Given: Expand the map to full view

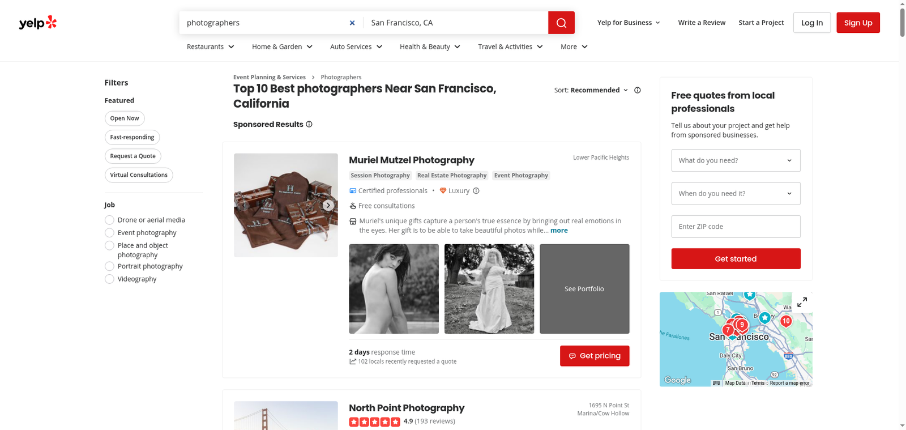Looking at the screenshot, I should 802,303.
